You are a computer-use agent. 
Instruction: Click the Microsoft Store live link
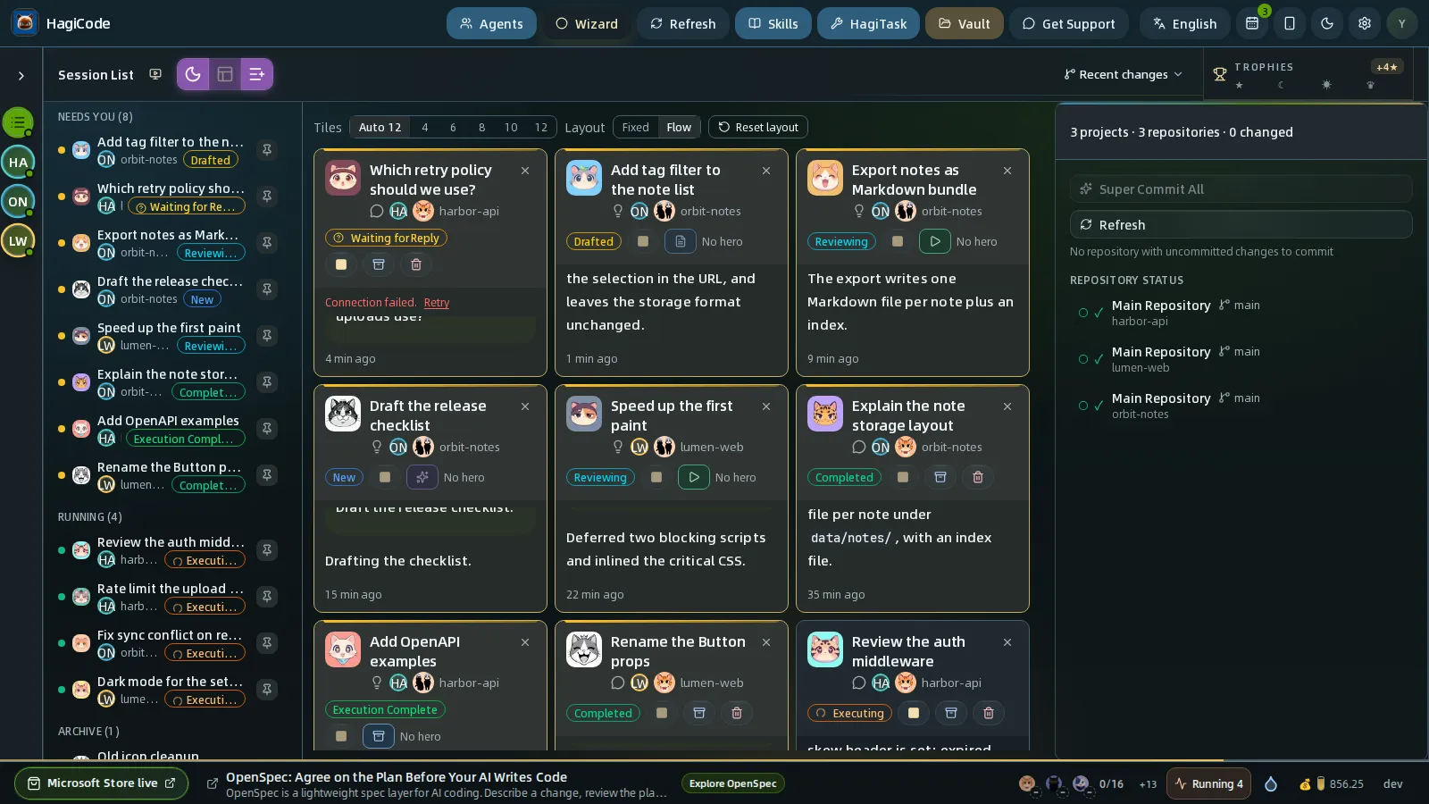pyautogui.click(x=101, y=783)
